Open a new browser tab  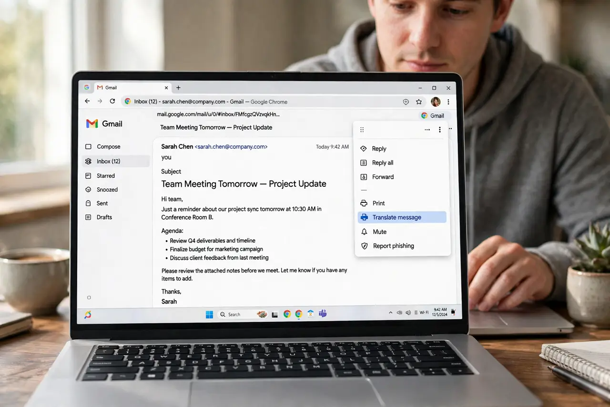point(178,88)
